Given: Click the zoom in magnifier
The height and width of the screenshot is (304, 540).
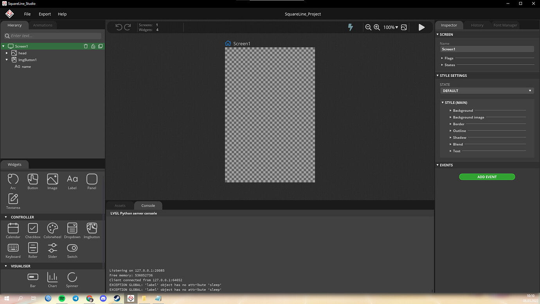Looking at the screenshot, I should click(377, 27).
